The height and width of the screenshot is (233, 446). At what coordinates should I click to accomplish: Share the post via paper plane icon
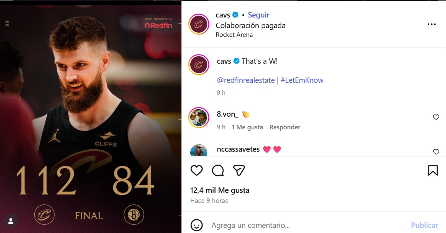(x=239, y=170)
